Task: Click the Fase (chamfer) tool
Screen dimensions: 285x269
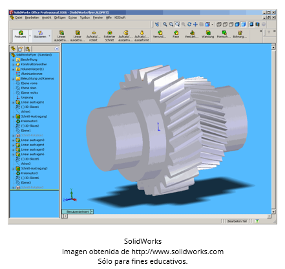Action: click(176, 34)
